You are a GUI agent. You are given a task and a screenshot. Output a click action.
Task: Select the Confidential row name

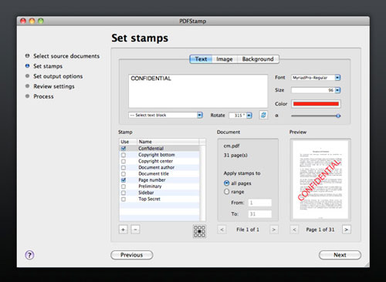pos(151,149)
